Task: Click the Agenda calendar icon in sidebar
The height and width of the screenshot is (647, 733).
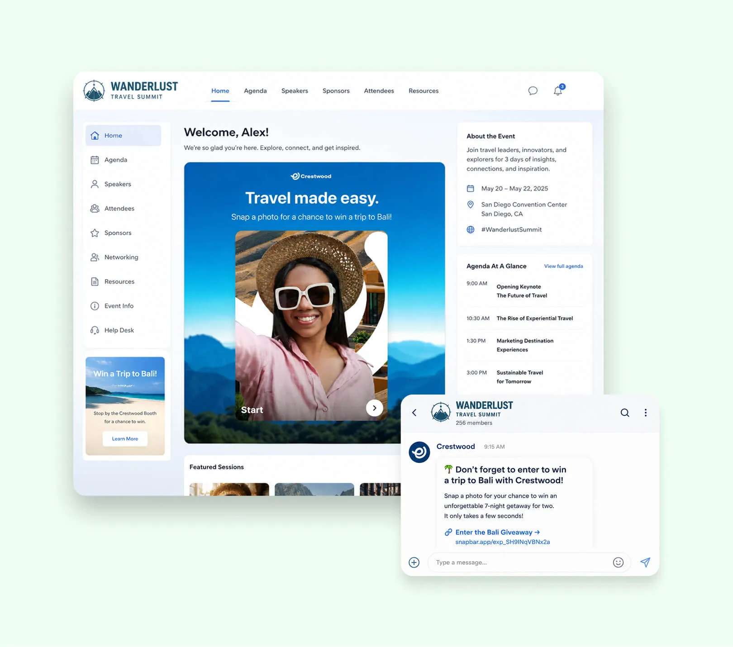Action: click(x=95, y=160)
